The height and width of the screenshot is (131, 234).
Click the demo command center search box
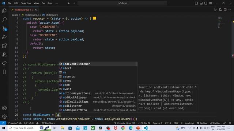coord(122,3)
